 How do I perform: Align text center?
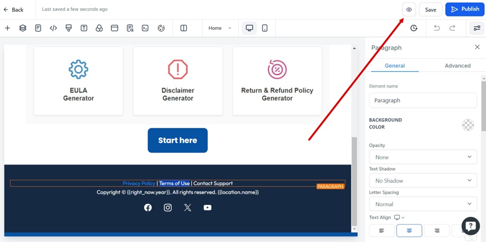pos(409,230)
